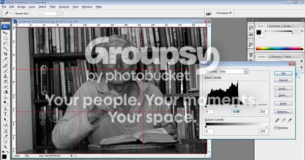Open the Tool Presets panel icon
This screenshot has height=160, width=305.
click(x=251, y=44)
